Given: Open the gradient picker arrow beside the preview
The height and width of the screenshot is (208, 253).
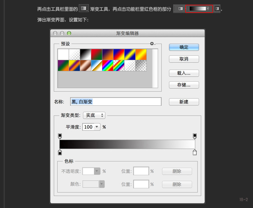Looking at the screenshot, I should 208,9.
